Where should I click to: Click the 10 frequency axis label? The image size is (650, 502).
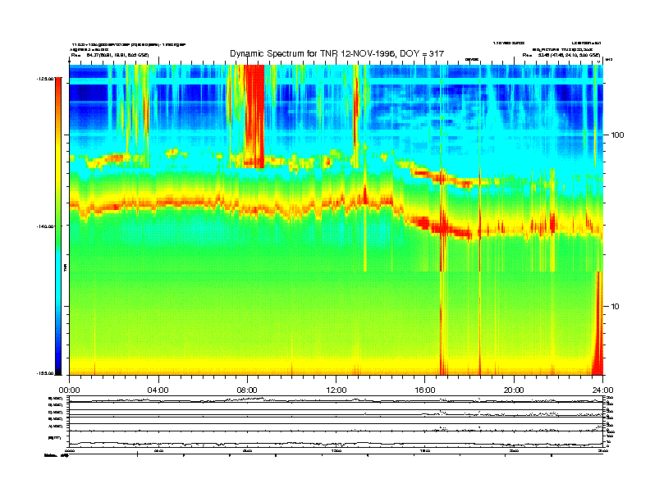(616, 307)
